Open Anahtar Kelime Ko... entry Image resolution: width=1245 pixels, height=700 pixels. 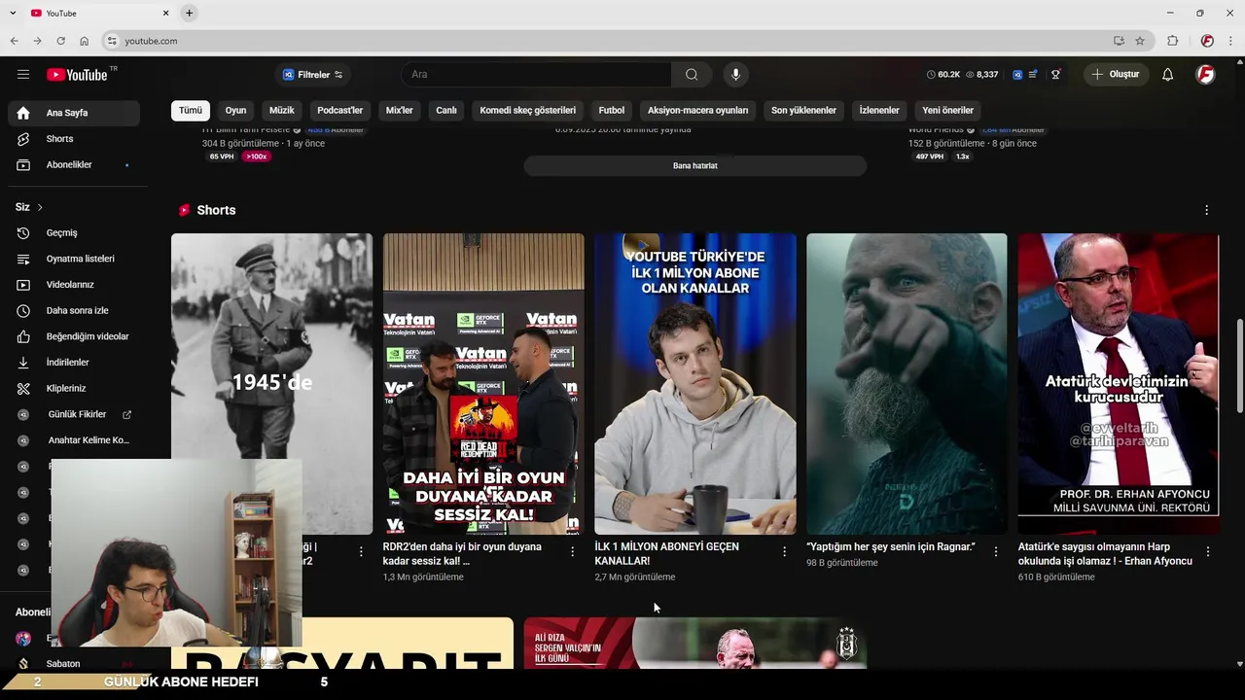(x=74, y=440)
